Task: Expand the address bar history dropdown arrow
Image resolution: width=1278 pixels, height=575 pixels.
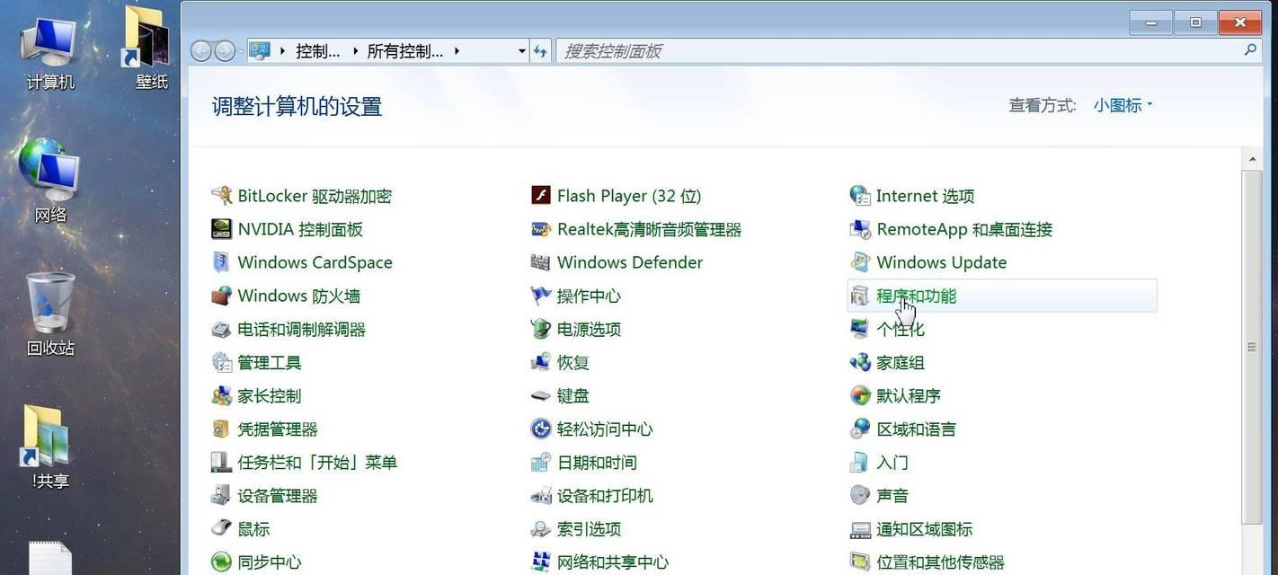Action: (522, 51)
